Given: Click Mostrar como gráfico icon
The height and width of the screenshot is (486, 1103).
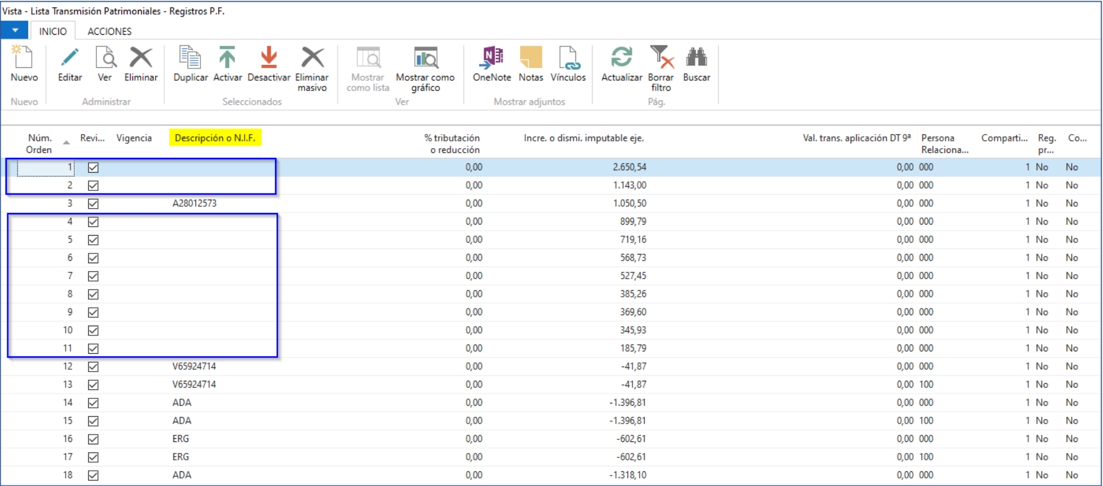Looking at the screenshot, I should pos(425,57).
